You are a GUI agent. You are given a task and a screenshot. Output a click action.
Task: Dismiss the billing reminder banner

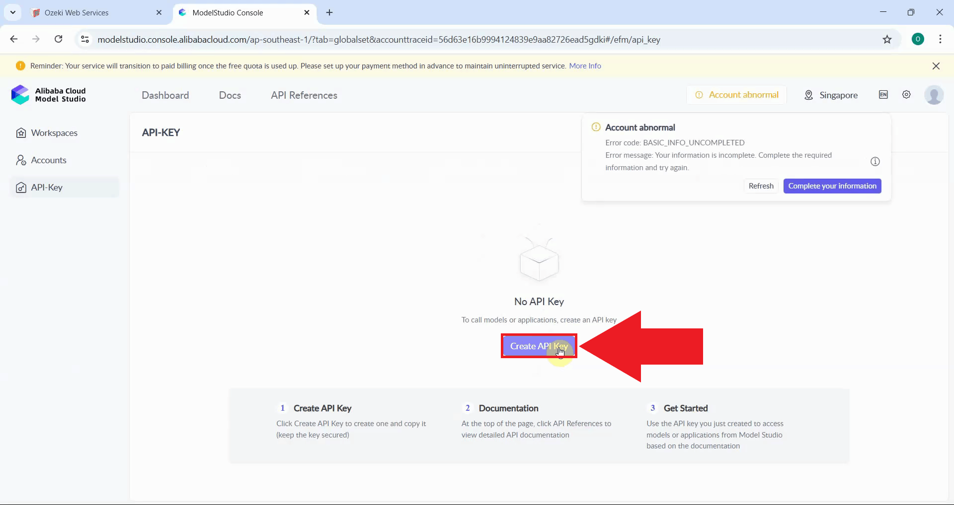pyautogui.click(x=937, y=65)
